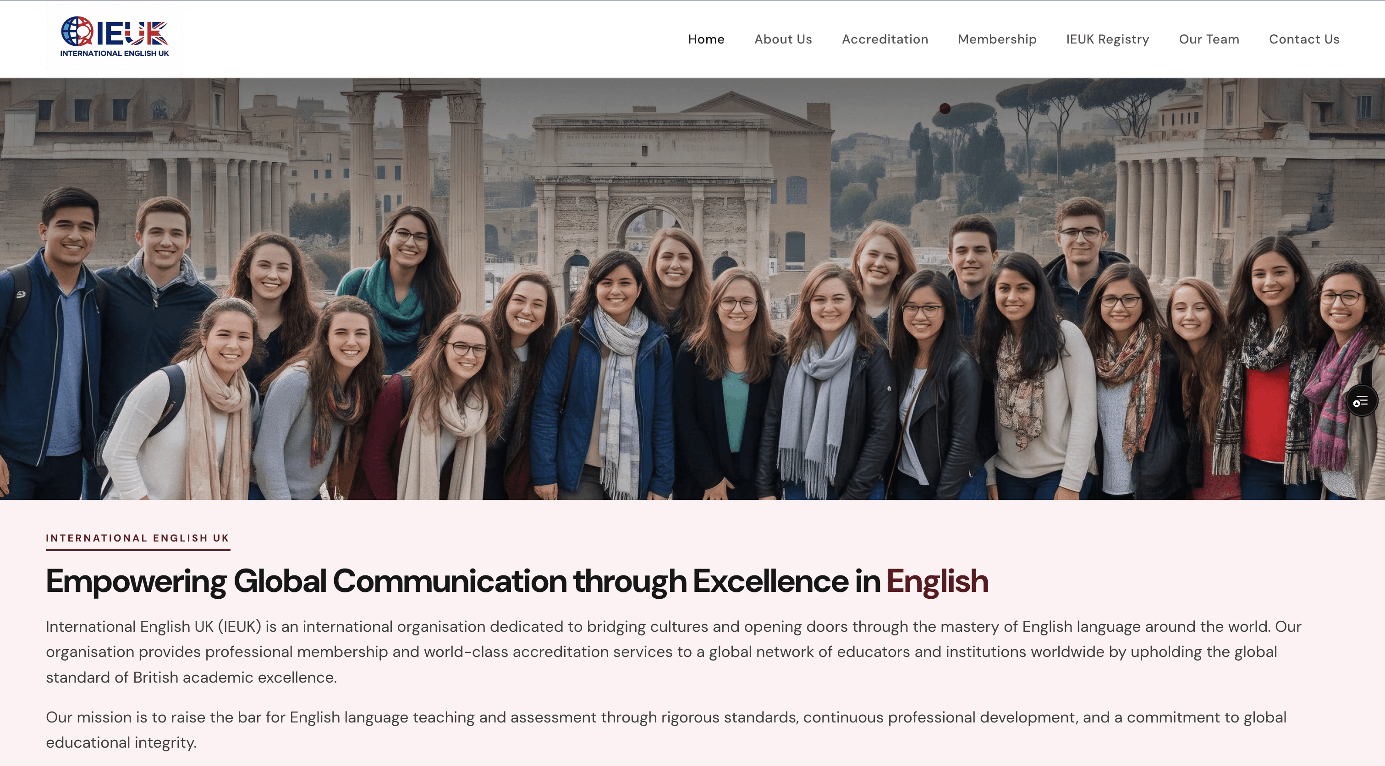This screenshot has height=766, width=1385.
Task: Open the Accreditation page
Action: (885, 39)
